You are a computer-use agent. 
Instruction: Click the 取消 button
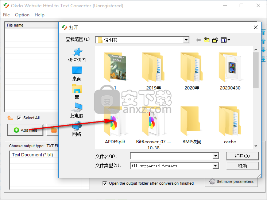(x=242, y=166)
